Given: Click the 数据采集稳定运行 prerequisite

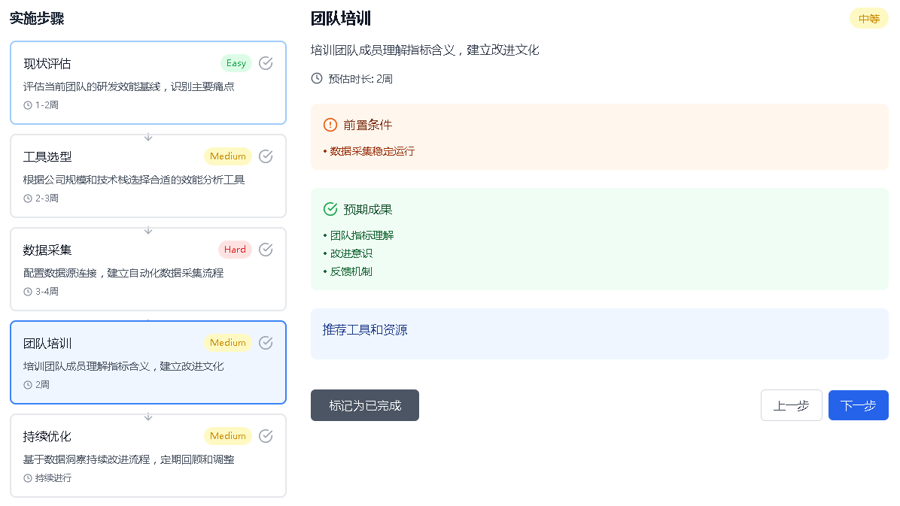Looking at the screenshot, I should 372,151.
